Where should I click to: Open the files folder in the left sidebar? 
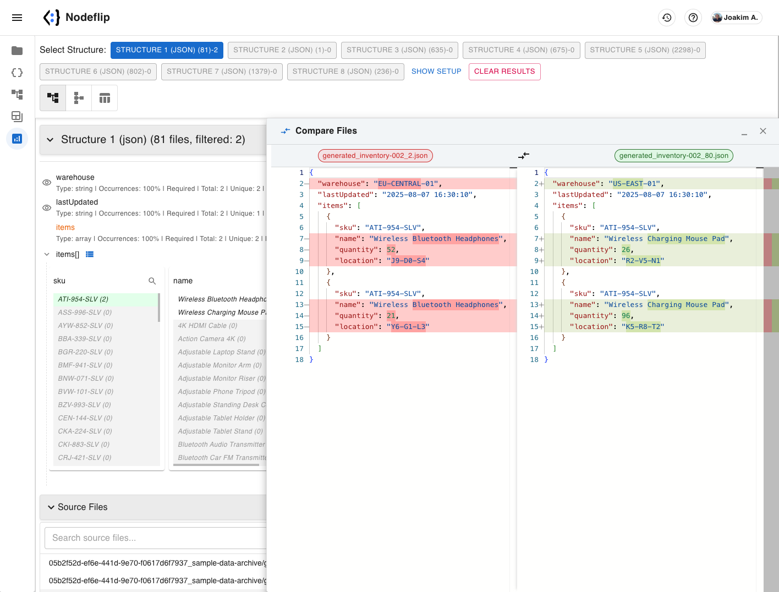coord(17,51)
